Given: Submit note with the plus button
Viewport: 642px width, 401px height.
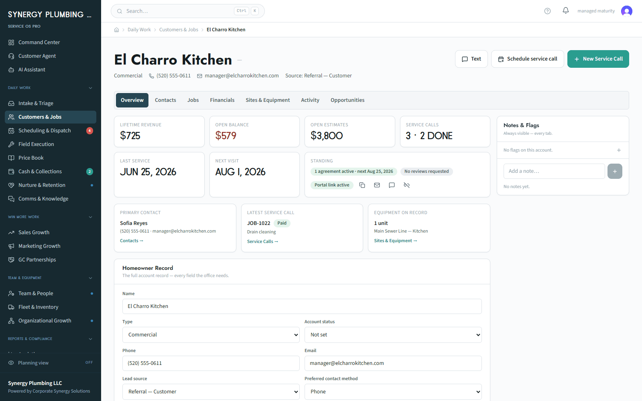Looking at the screenshot, I should coord(615,171).
